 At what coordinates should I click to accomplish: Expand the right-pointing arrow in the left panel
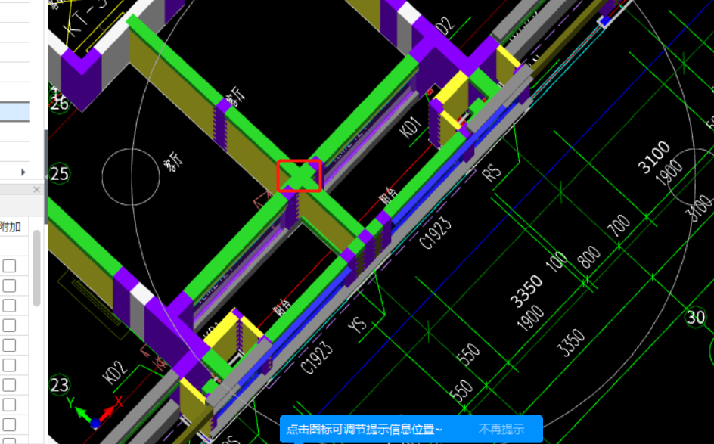23,172
